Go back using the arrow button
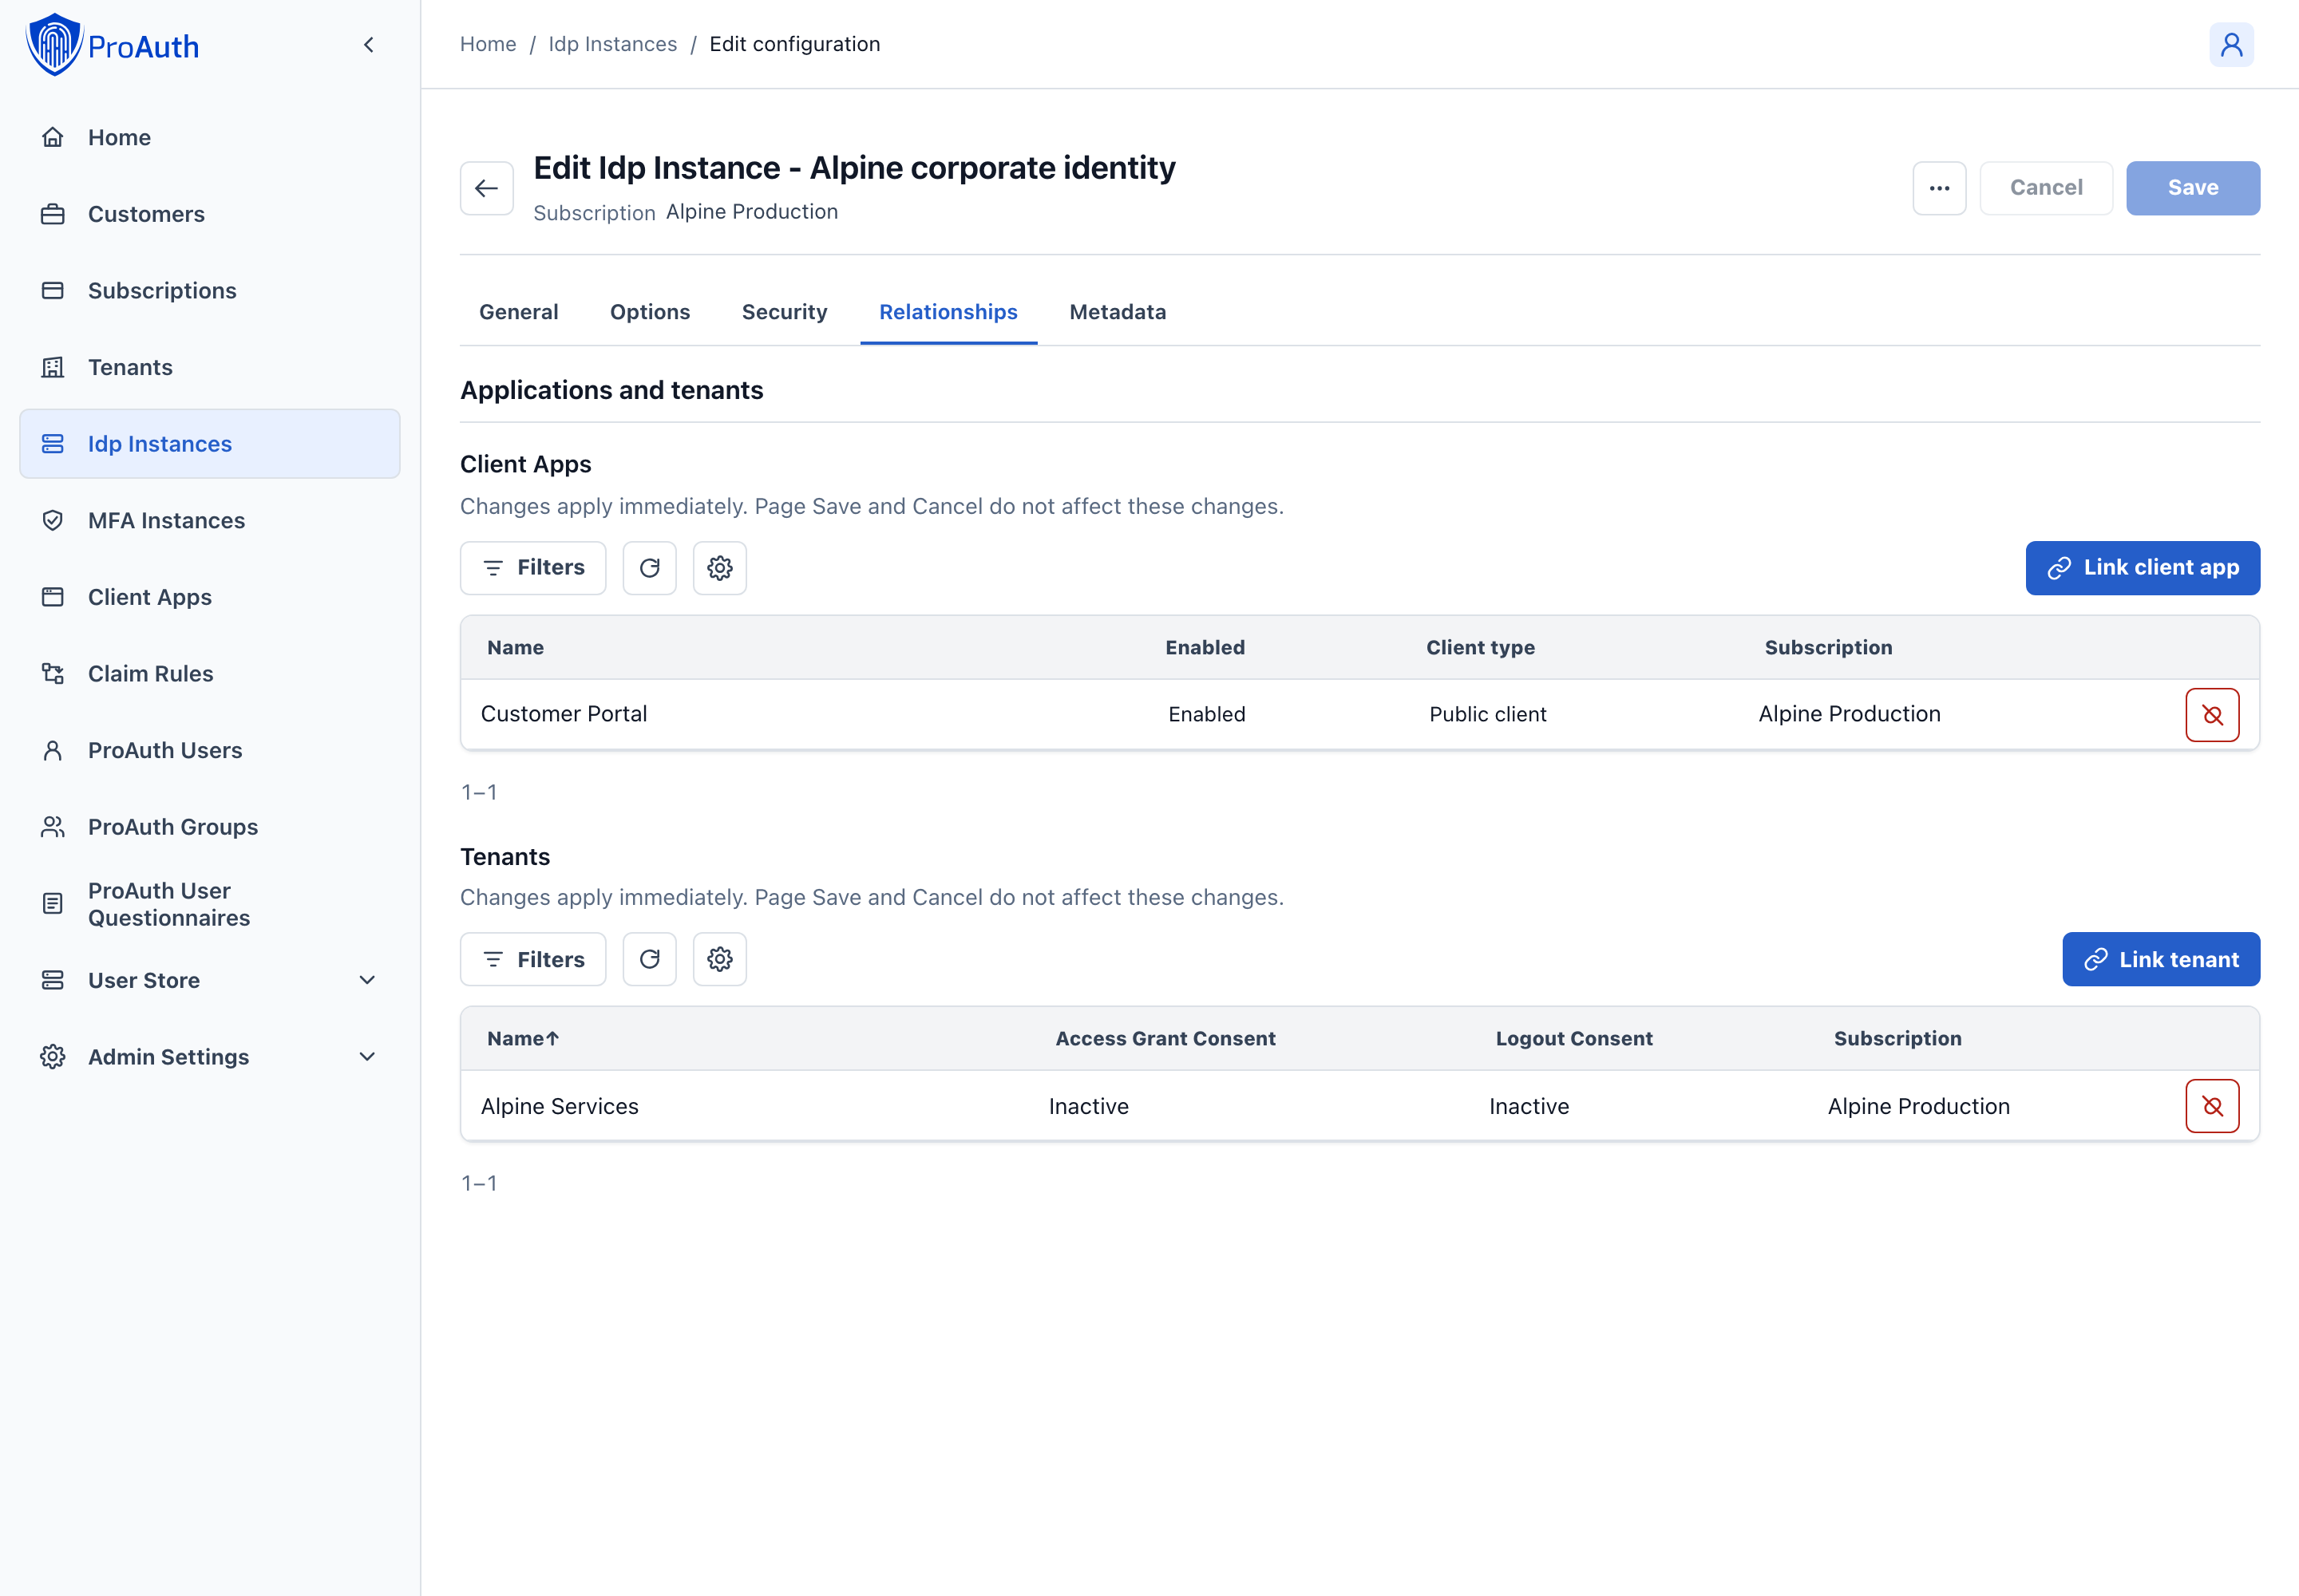The width and height of the screenshot is (2299, 1596). pos(487,188)
